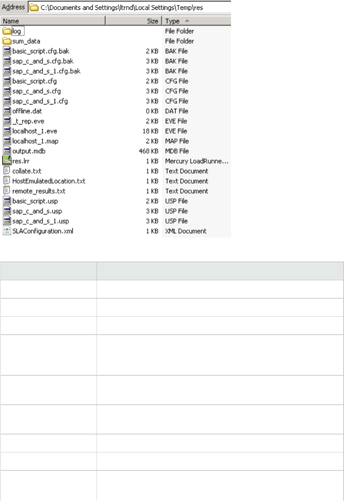Select the HostEmulatedLocation.txt icon
Screen dimensions: 344x501
click(7, 181)
